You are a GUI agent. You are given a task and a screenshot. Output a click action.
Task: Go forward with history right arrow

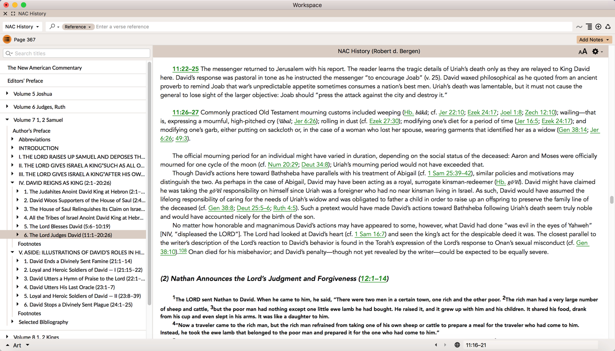click(445, 345)
